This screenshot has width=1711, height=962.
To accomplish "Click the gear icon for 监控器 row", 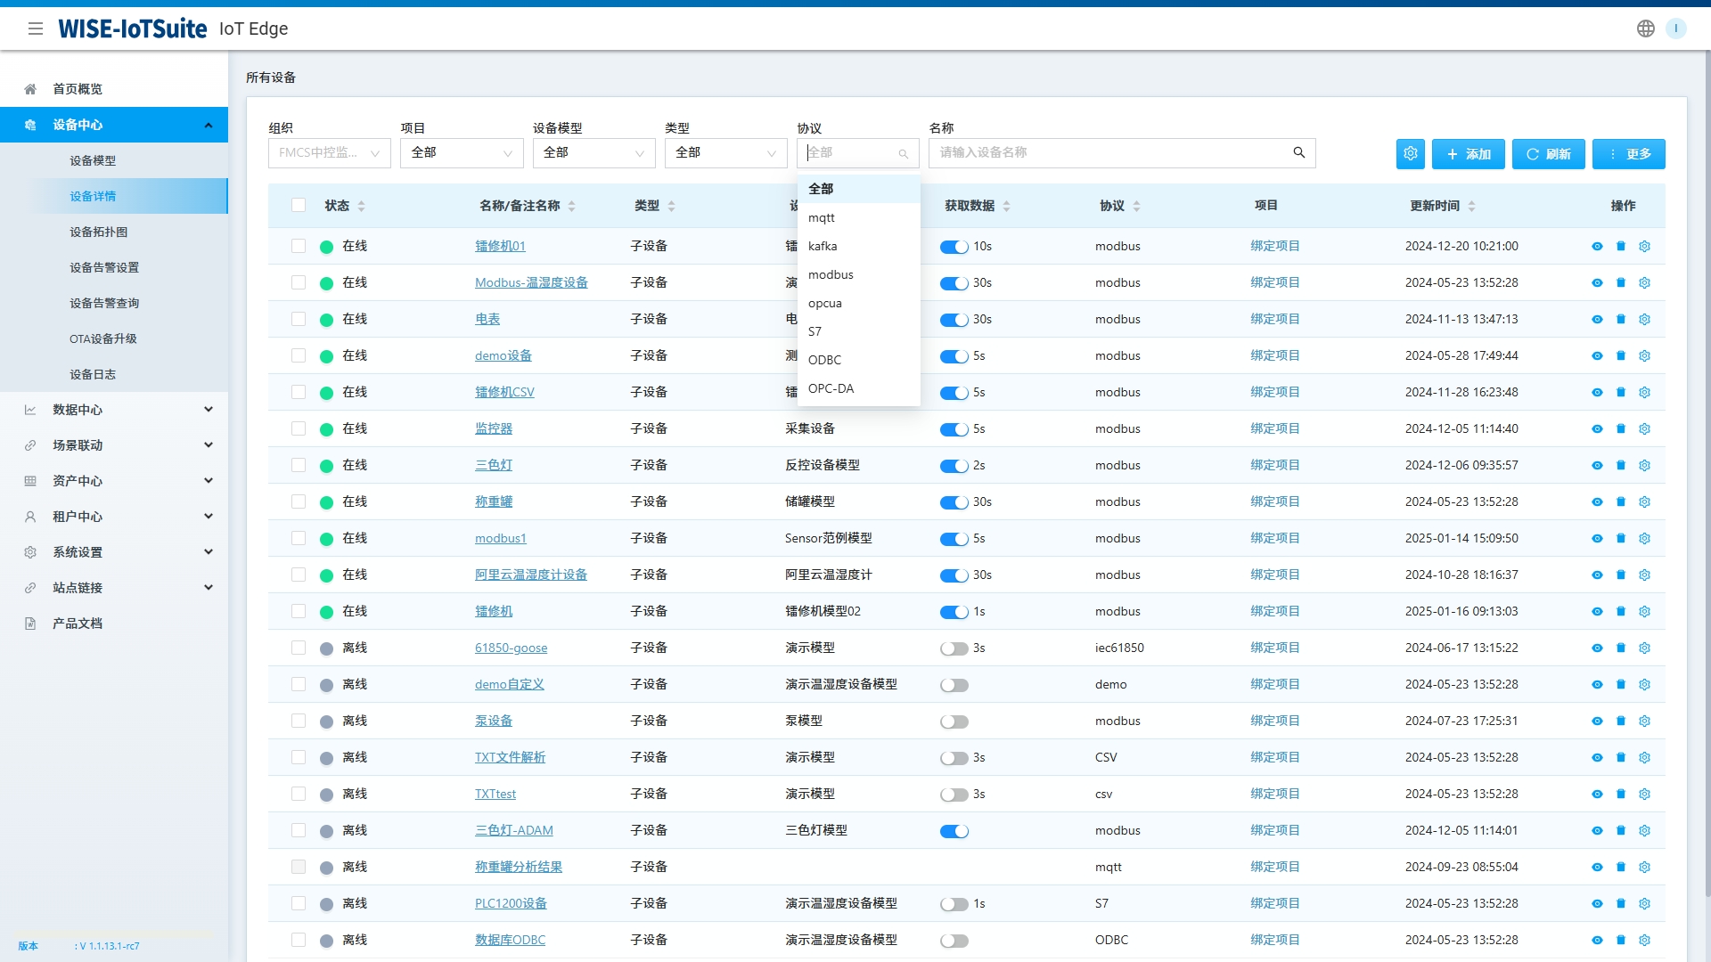I will click(x=1645, y=428).
